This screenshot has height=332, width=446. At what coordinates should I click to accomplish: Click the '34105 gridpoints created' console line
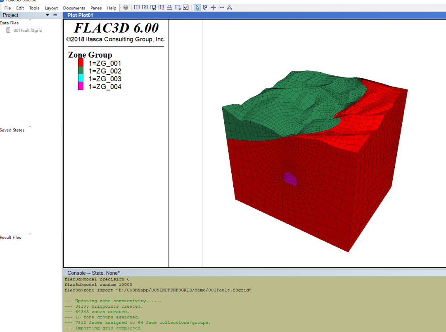(104, 306)
